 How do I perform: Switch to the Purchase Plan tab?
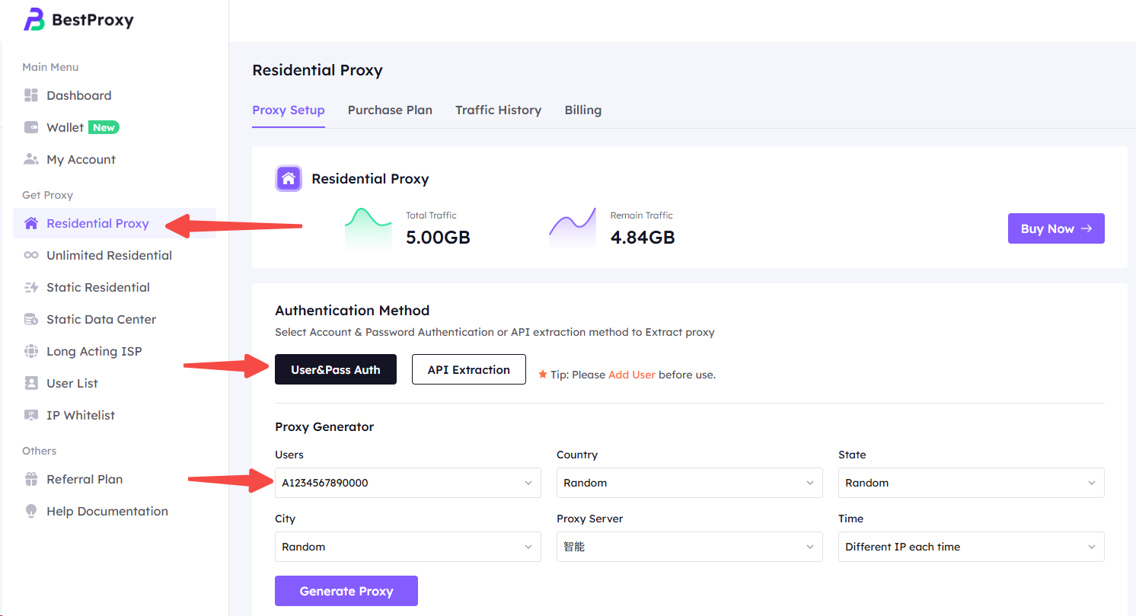[390, 110]
